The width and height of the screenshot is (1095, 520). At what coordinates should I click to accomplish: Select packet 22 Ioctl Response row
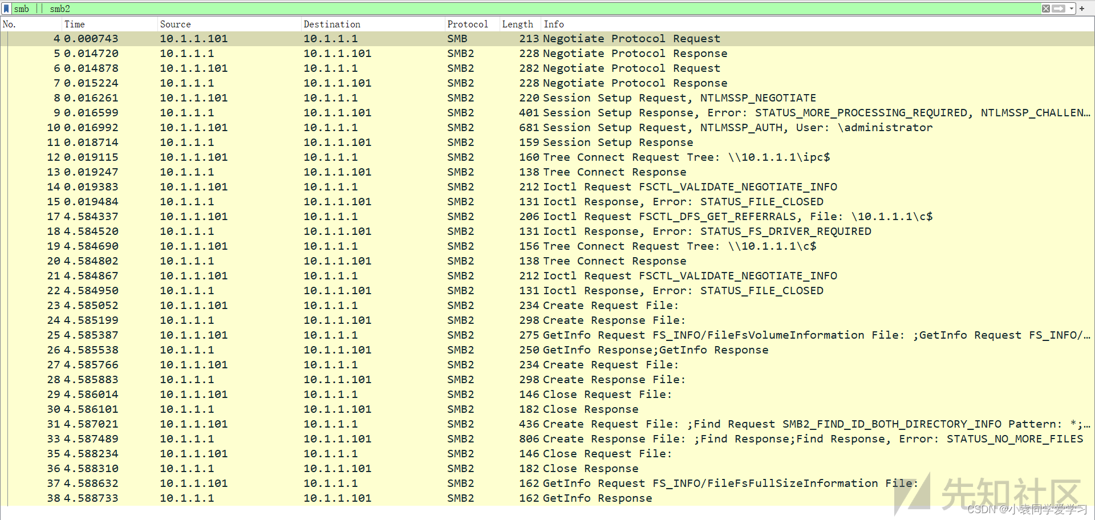pos(547,291)
